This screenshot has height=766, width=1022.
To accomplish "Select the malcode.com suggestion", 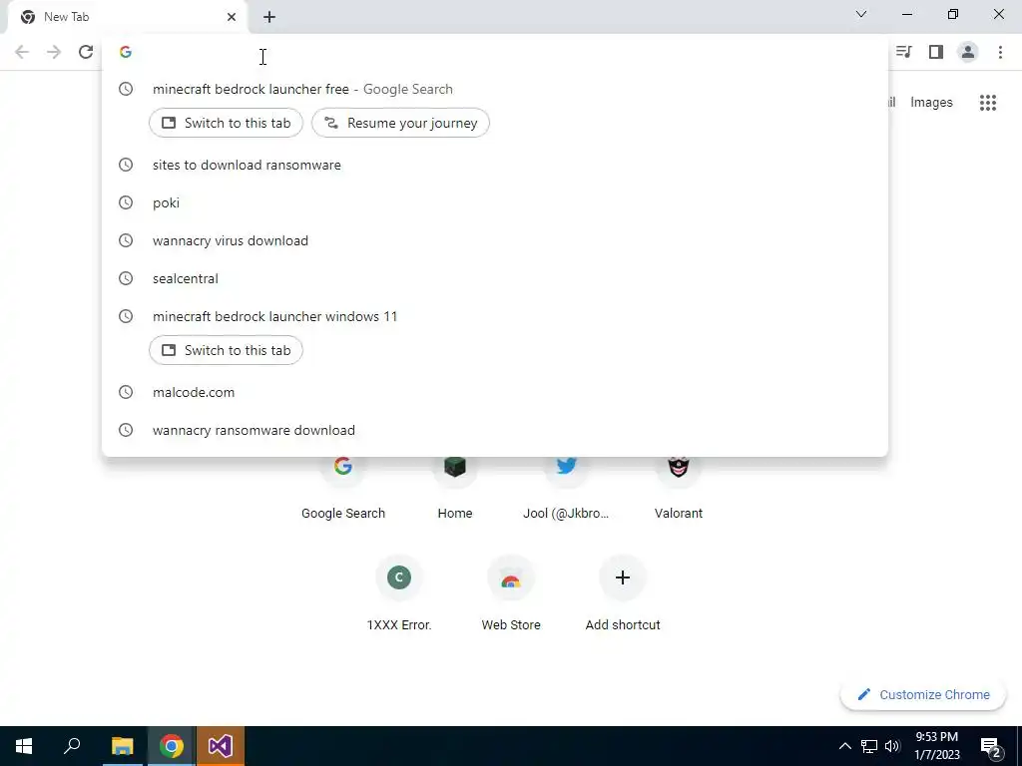I will click(495, 392).
